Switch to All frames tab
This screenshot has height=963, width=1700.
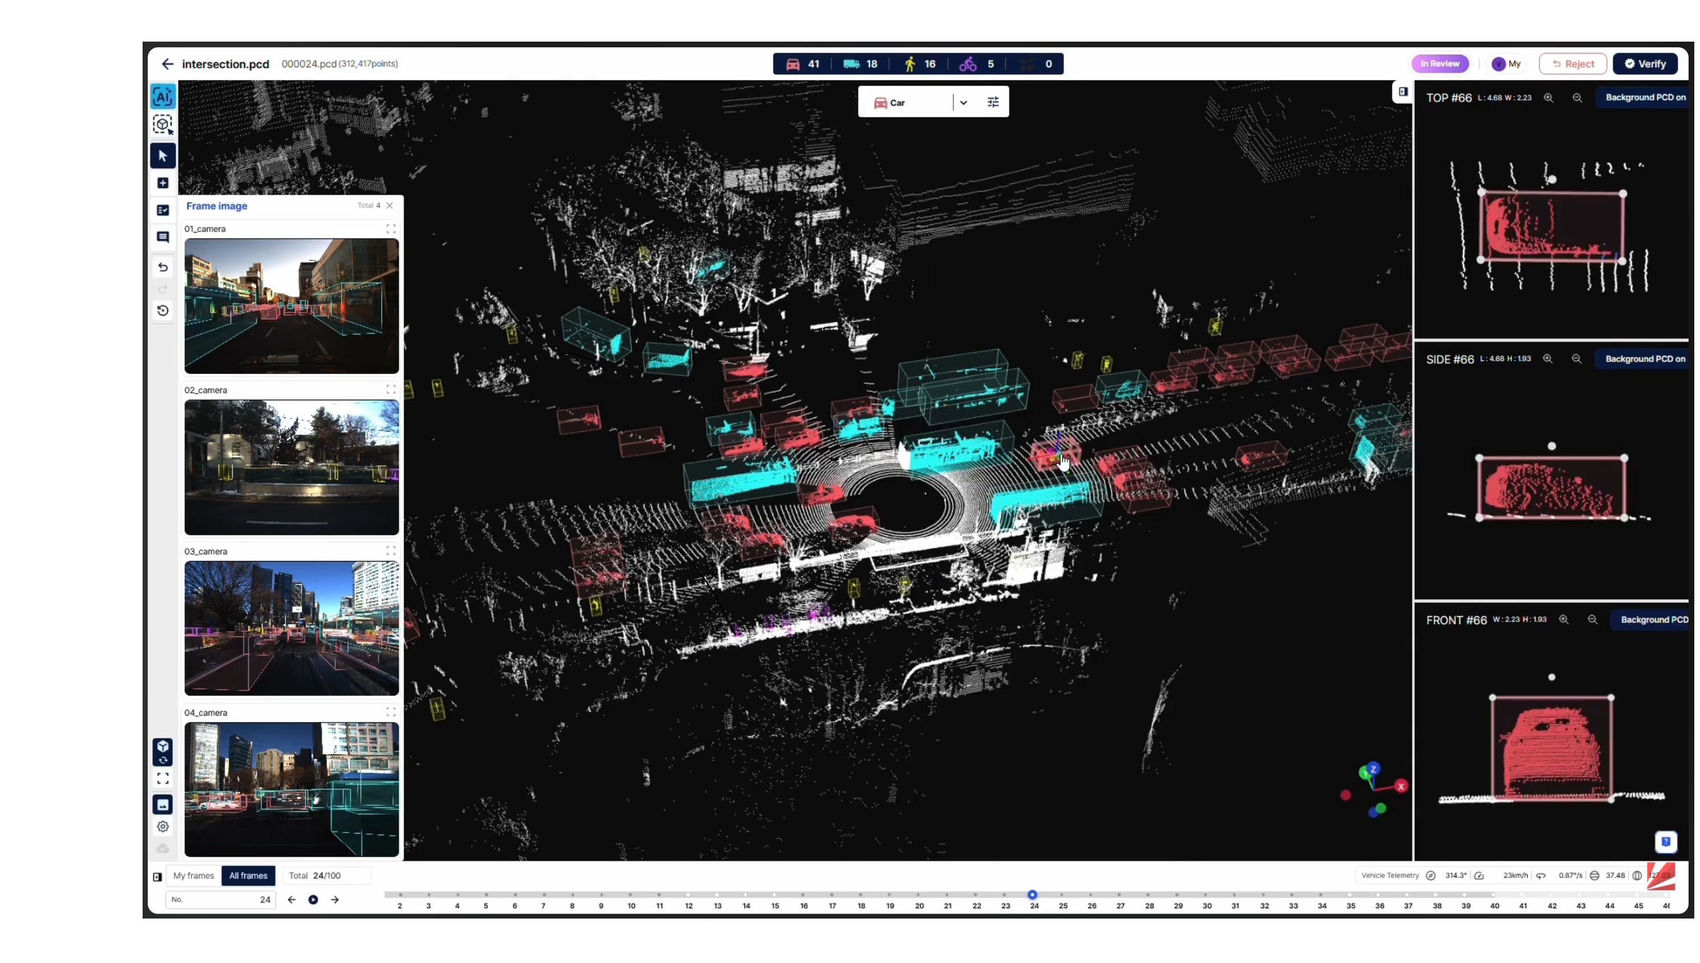(x=248, y=876)
